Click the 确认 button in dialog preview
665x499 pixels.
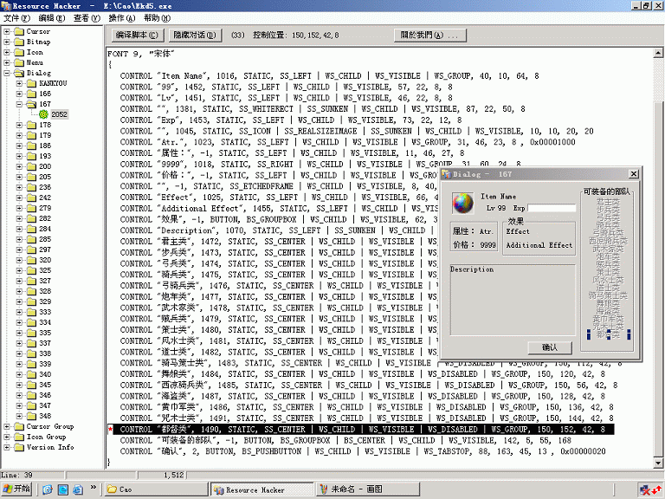pos(549,347)
